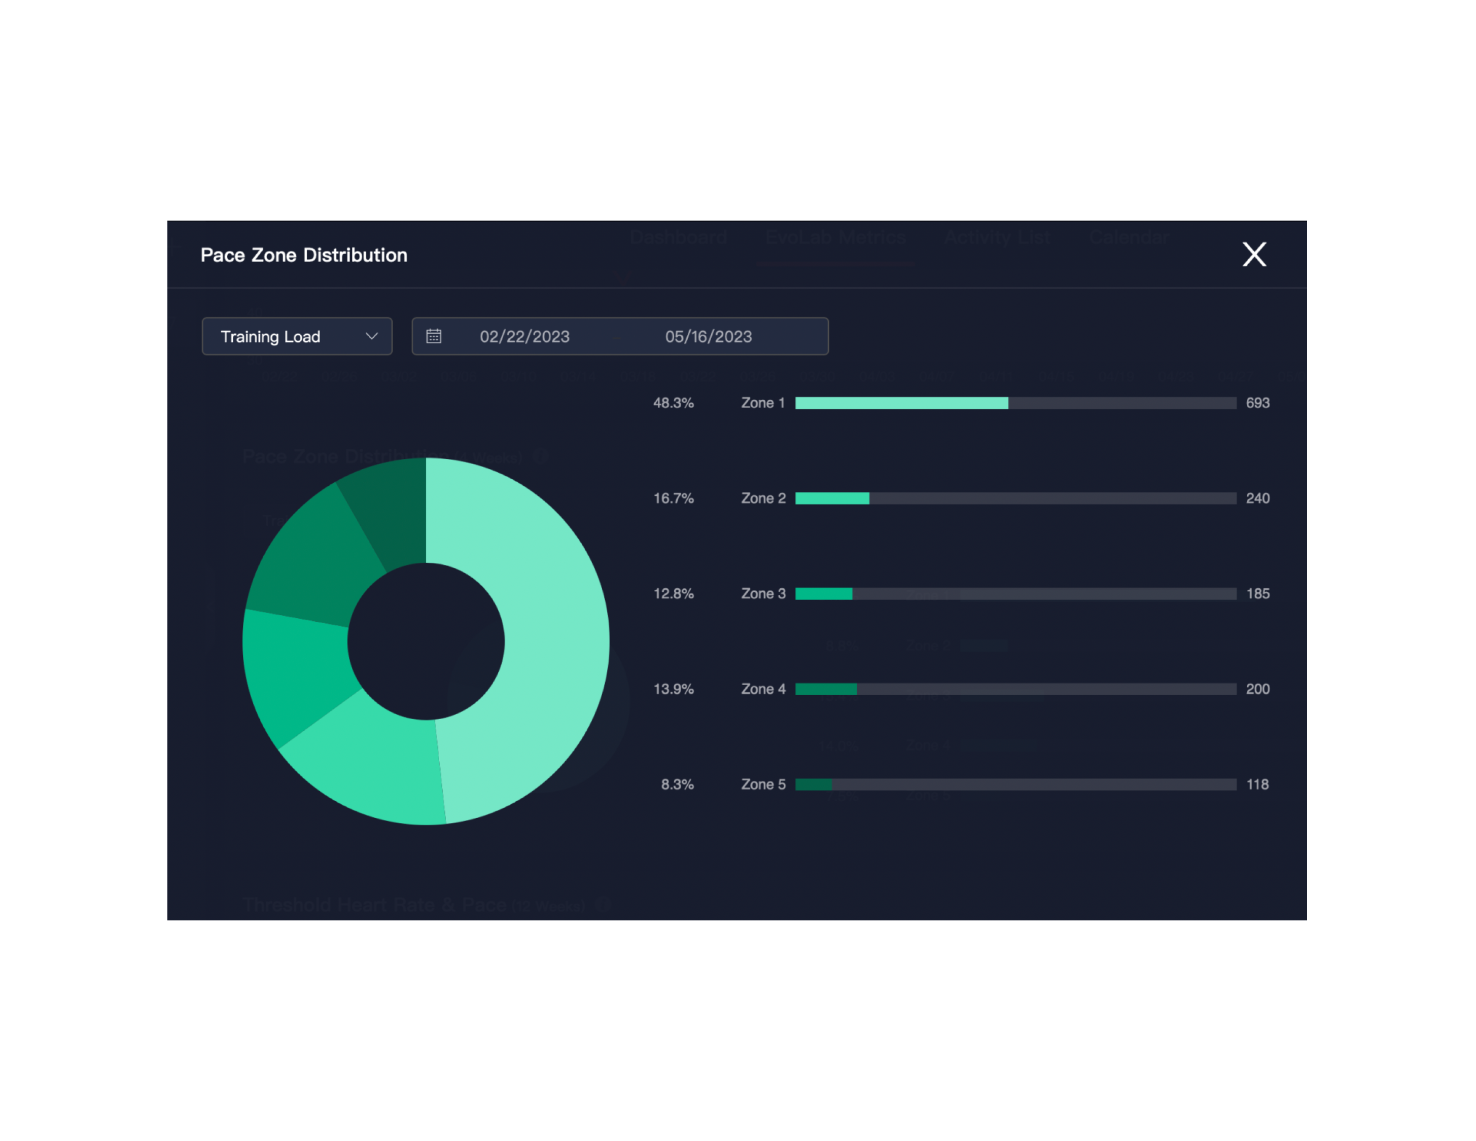Image resolution: width=1476 pixels, height=1141 pixels.
Task: Click the Zone 5 label
Action: 763,785
